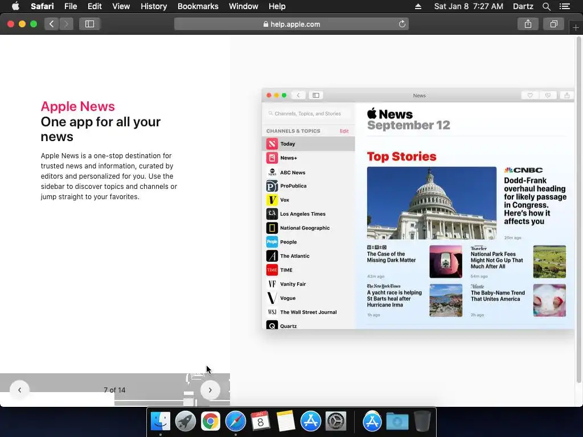Viewport: 583px width, 437px height.
Task: Click Edit next to Channels & Topics
Action: tap(344, 131)
